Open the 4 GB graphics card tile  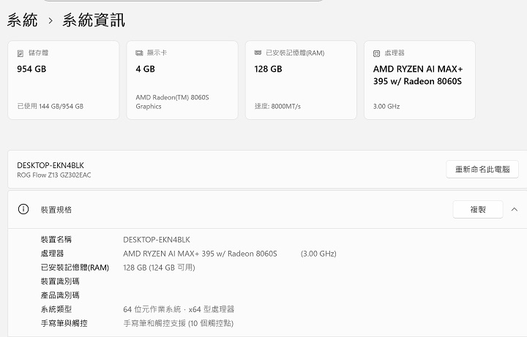(182, 80)
